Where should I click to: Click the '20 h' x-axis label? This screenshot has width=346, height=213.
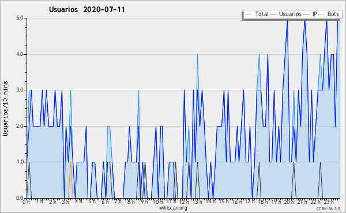click(x=289, y=202)
